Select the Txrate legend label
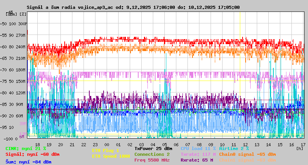The image size is (308, 165). (x=198, y=154)
